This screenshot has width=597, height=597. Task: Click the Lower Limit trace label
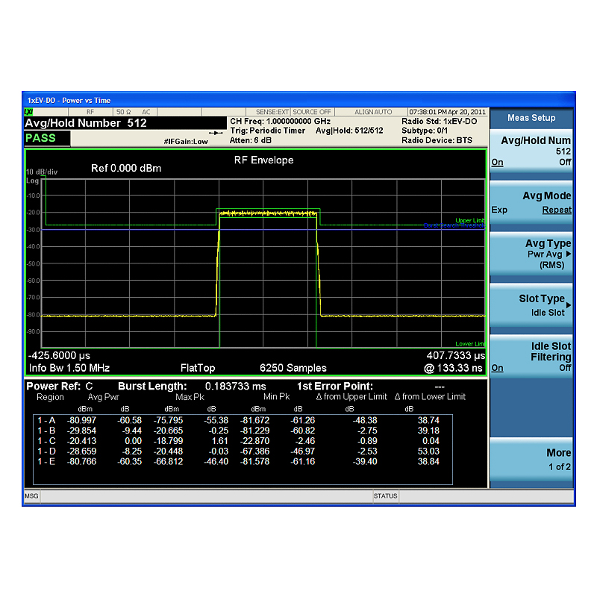pyautogui.click(x=470, y=344)
